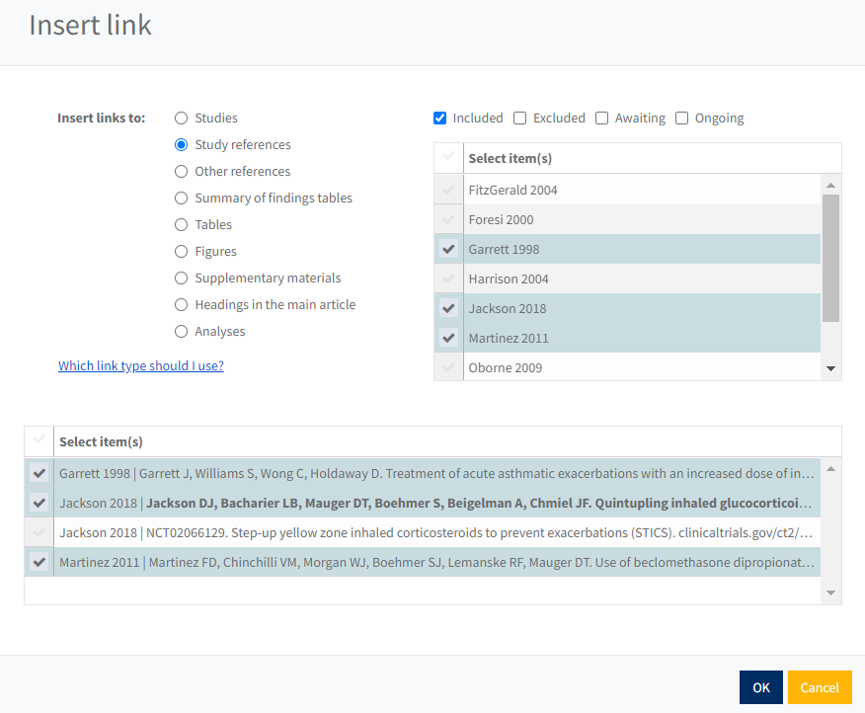Screen dimensions: 865x713
Task: Select the Jackson 2018 bold reference row
Action: [434, 503]
